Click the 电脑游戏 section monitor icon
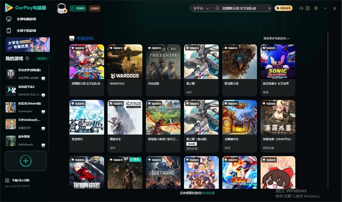This screenshot has height=202, width=342. pyautogui.click(x=72, y=38)
